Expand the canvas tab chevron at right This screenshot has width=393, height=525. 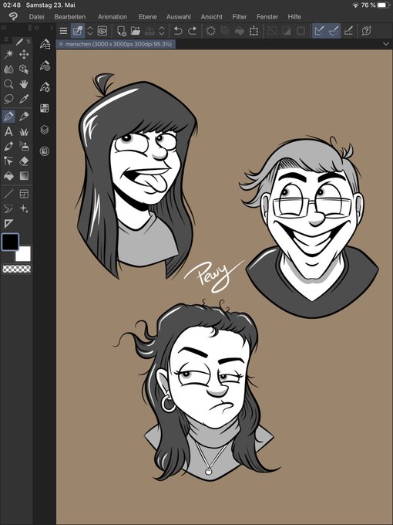386,44
